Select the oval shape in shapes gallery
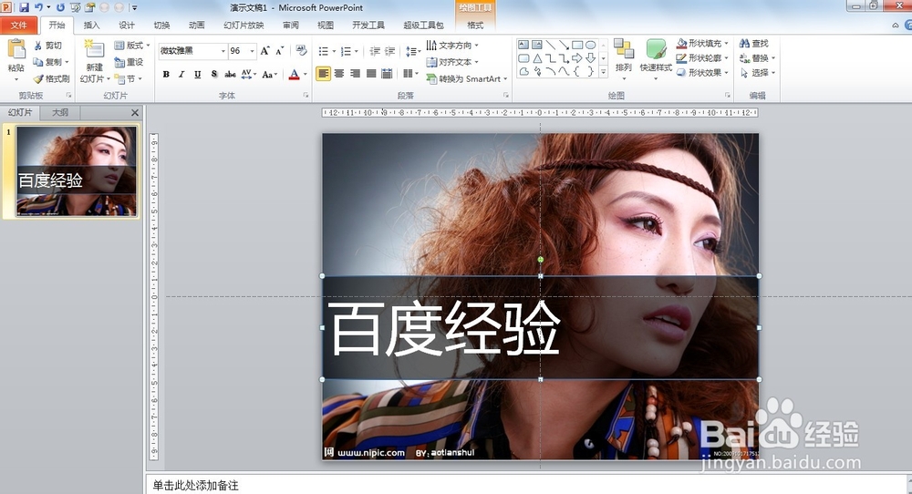 (590, 45)
